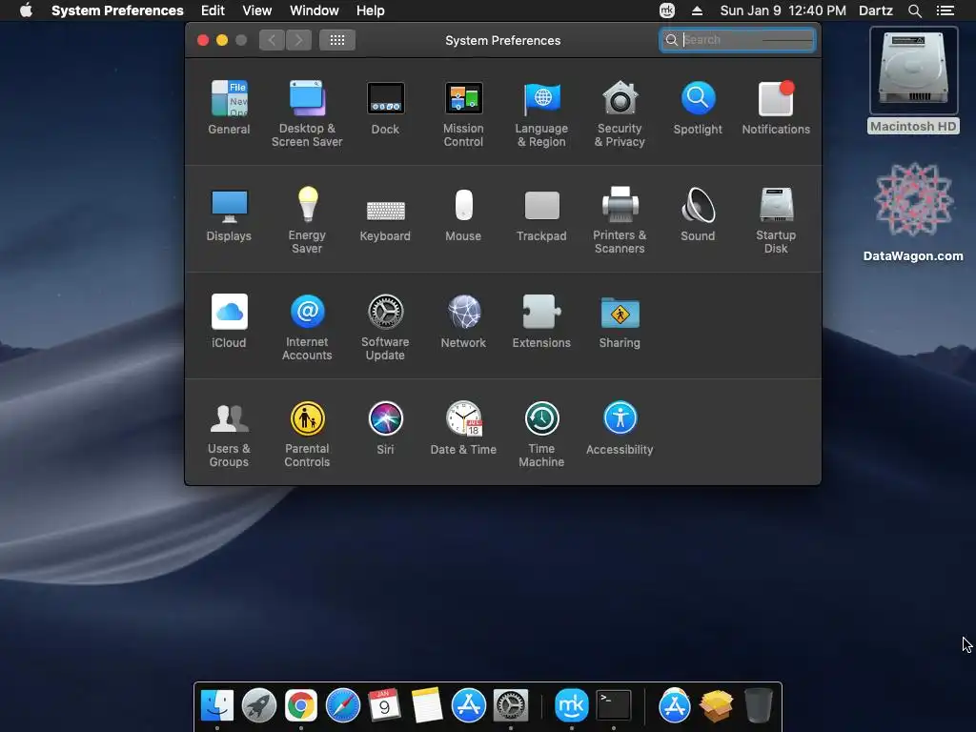Open the View menu
The width and height of the screenshot is (976, 732).
click(x=257, y=10)
